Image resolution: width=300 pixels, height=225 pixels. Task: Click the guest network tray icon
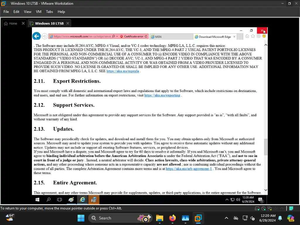click(232, 200)
